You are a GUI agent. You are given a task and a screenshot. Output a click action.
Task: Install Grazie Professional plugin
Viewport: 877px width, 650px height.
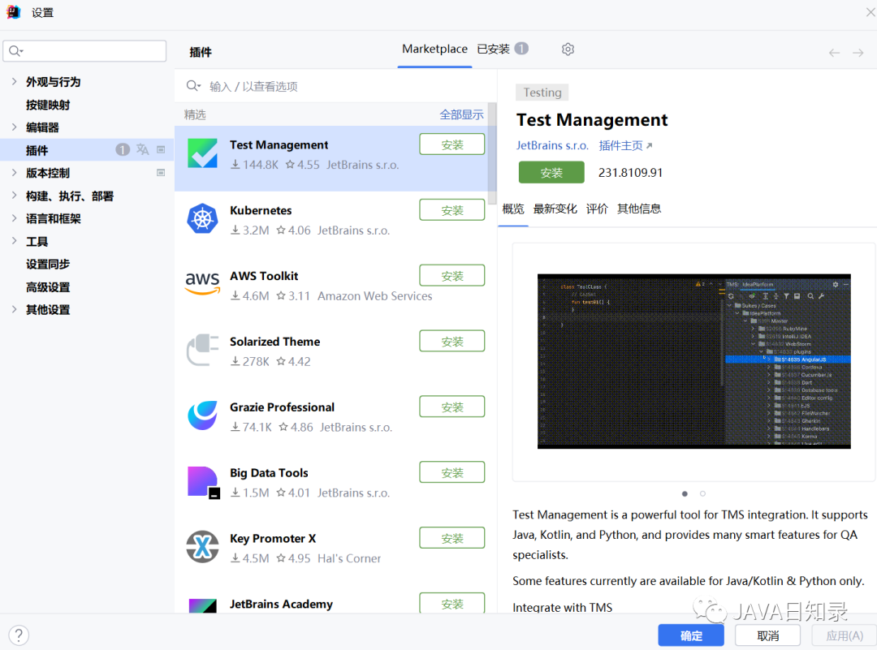[452, 407]
